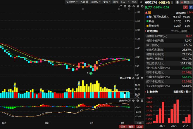
Task: Click the 2月 date marker on time axis
Action: coord(92,123)
